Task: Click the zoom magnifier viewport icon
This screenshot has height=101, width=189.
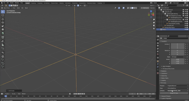Action: coord(154,20)
